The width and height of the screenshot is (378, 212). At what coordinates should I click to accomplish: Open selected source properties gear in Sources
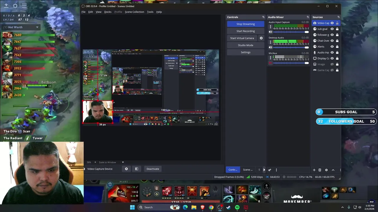[326, 170]
